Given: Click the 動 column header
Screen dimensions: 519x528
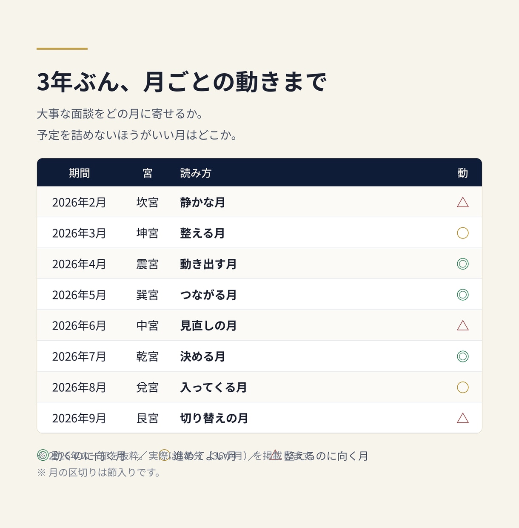Looking at the screenshot, I should [463, 173].
